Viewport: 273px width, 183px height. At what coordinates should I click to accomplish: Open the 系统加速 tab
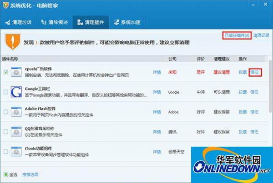127,22
